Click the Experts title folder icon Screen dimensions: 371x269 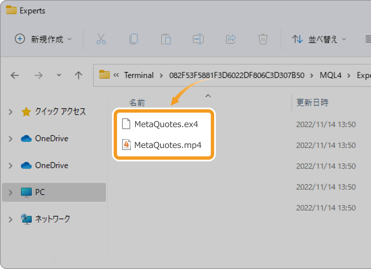click(11, 10)
